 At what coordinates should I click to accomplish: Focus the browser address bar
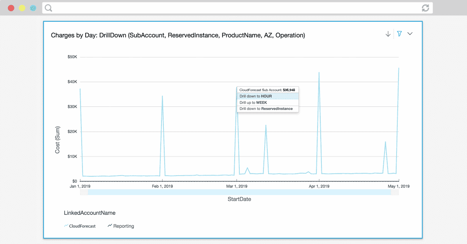click(237, 8)
